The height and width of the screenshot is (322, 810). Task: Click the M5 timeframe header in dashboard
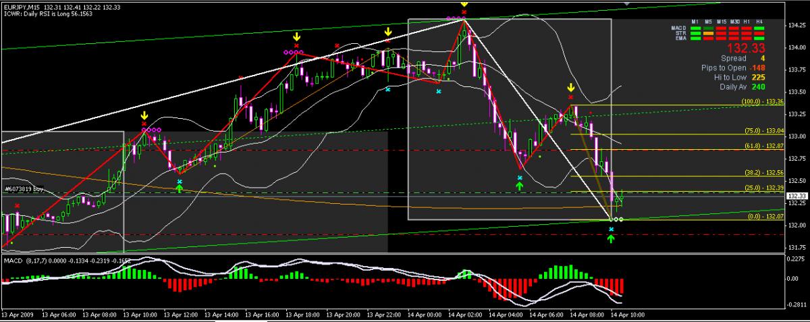point(708,22)
